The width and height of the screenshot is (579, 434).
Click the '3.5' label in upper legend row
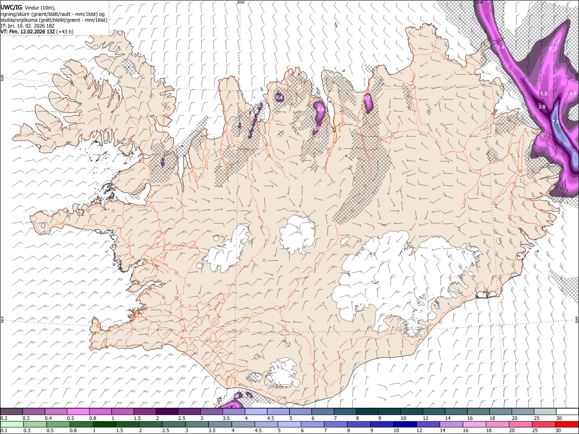pyautogui.click(x=226, y=418)
